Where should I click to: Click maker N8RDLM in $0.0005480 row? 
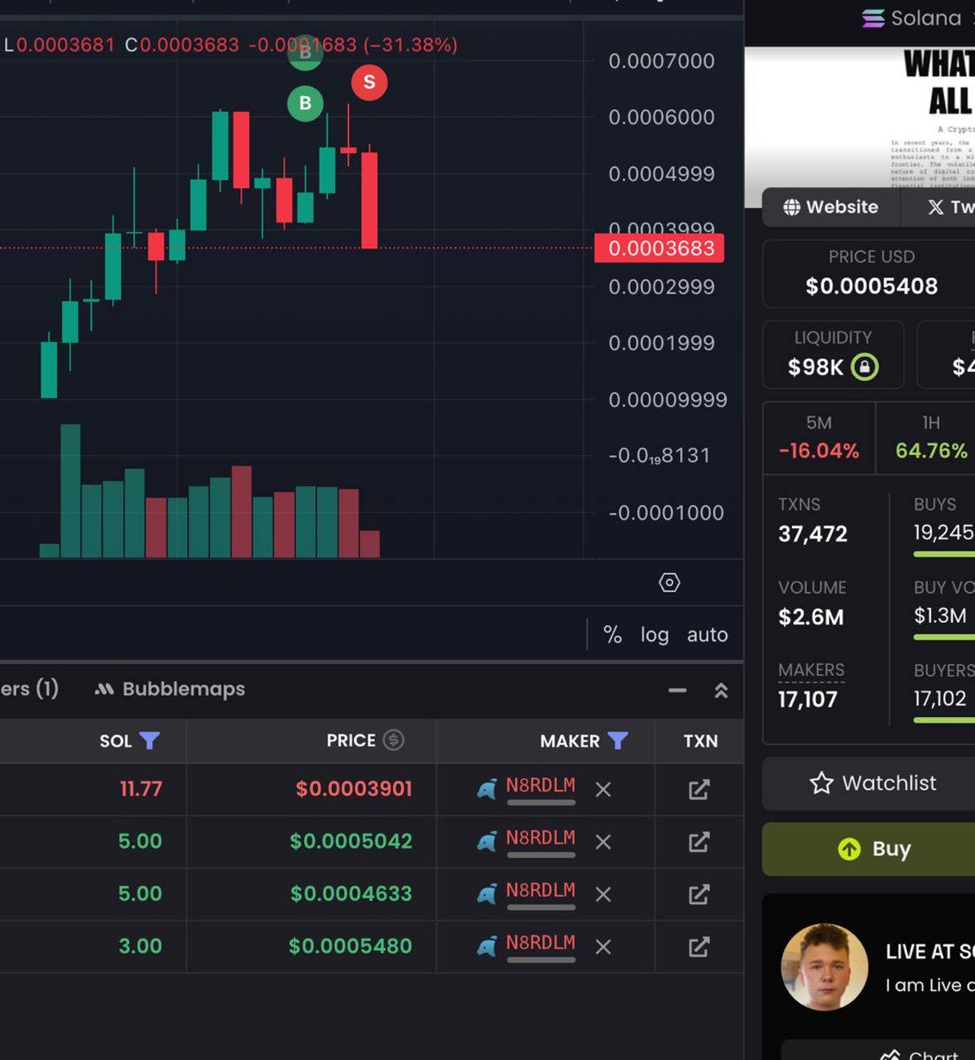[x=540, y=943]
